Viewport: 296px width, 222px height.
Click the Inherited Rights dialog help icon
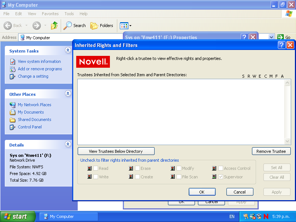(x=282, y=45)
